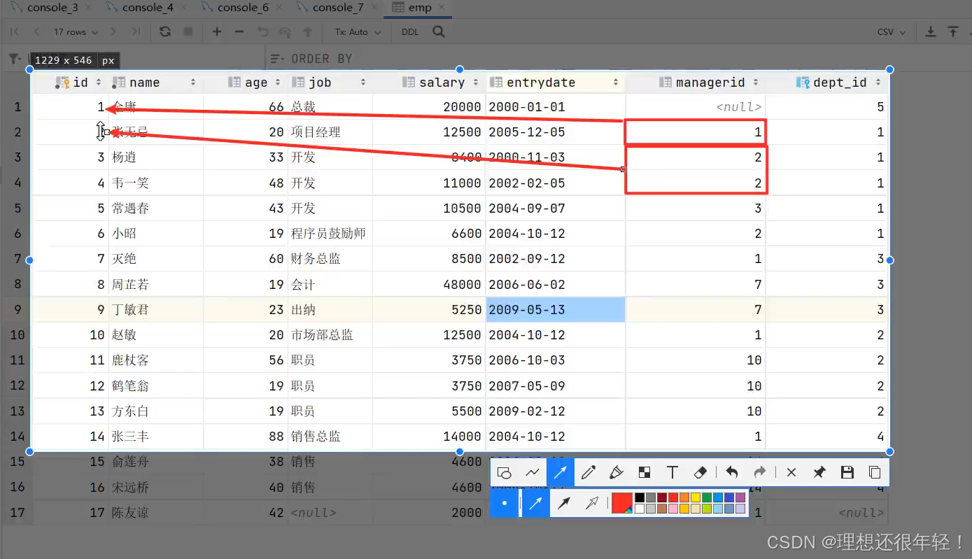Save the screenshot to file
This screenshot has width=972, height=559.
847,472
